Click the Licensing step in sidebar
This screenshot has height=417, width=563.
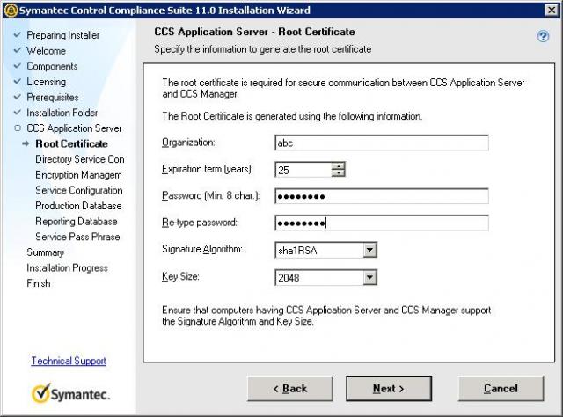click(x=46, y=82)
